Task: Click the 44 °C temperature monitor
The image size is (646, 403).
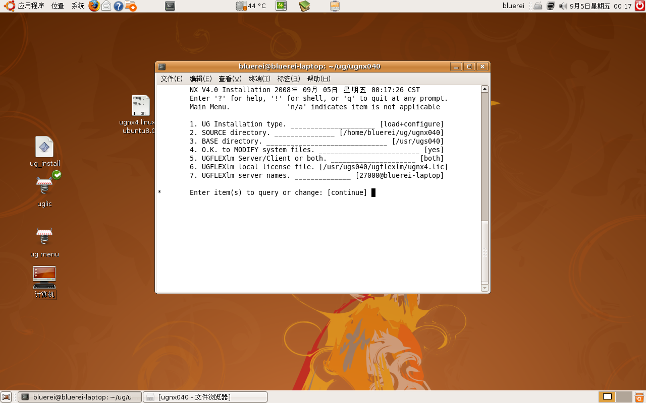Action: pos(251,6)
